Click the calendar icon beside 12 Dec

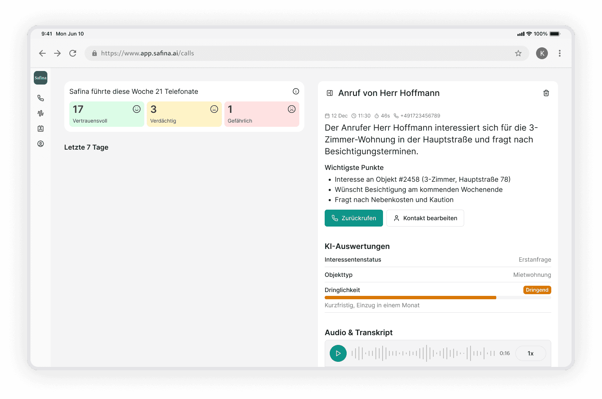pyautogui.click(x=327, y=116)
